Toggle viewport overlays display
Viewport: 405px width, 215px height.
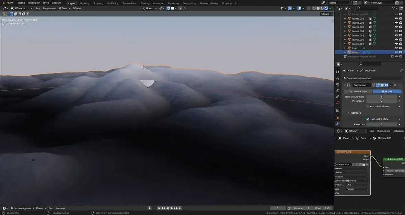[299, 8]
